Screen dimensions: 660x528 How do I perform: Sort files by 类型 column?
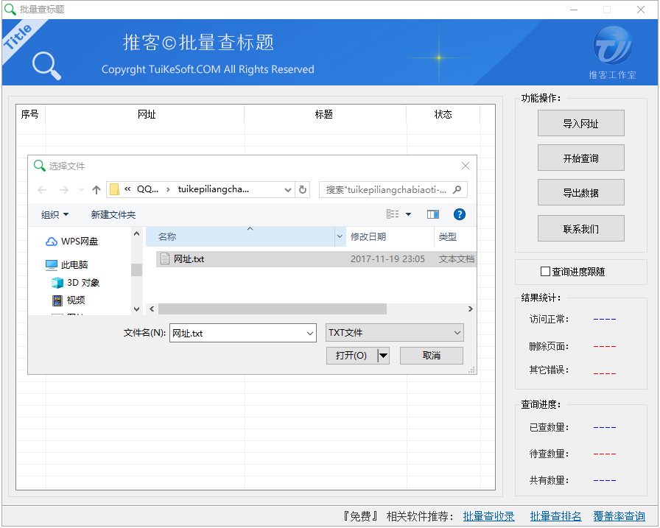pyautogui.click(x=455, y=237)
